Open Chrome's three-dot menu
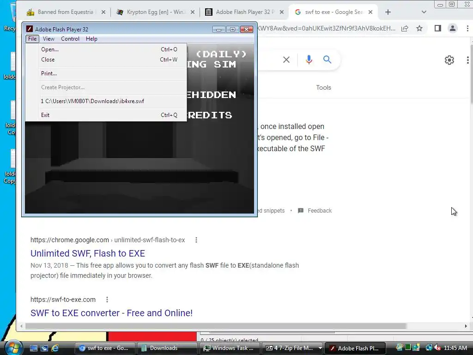 (x=467, y=28)
